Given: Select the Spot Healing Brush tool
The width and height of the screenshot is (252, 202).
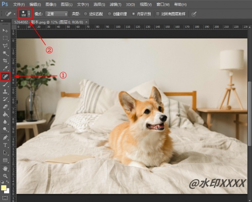Looking at the screenshot, I should [5, 77].
